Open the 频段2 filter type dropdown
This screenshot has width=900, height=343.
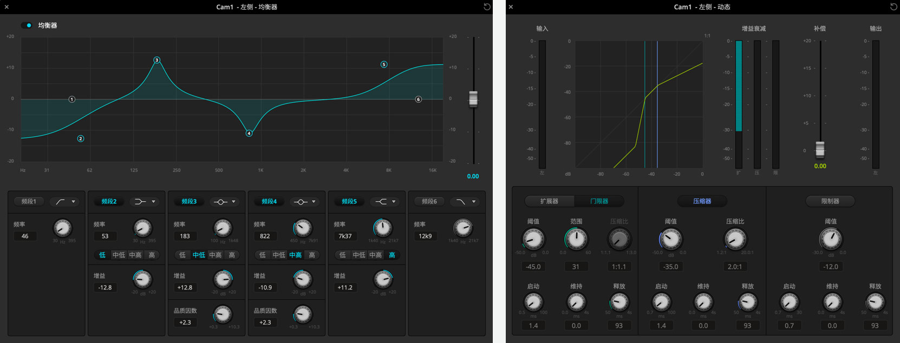(145, 202)
